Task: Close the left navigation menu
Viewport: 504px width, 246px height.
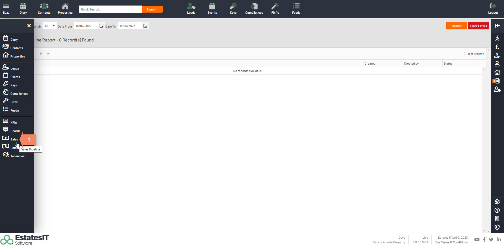Action: coord(29,26)
